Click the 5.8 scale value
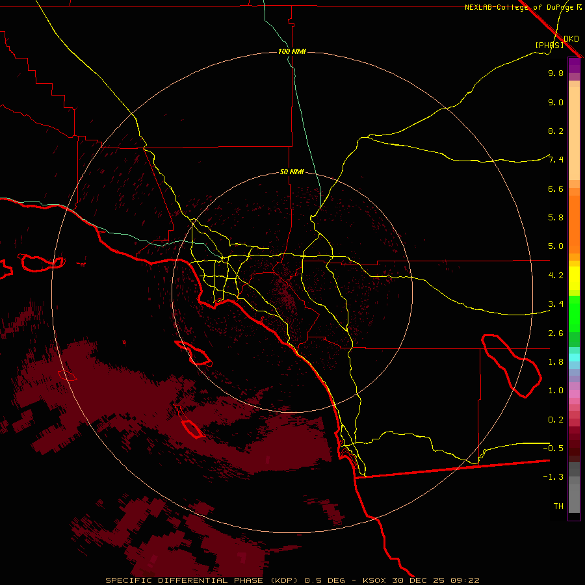The width and height of the screenshot is (585, 585). tap(556, 218)
